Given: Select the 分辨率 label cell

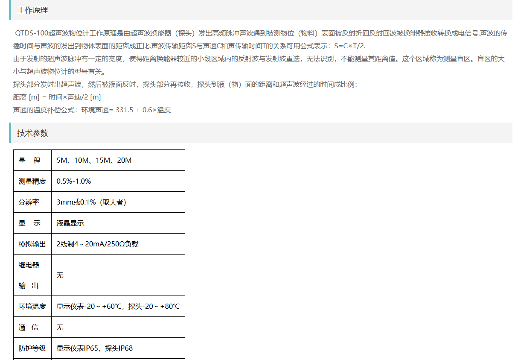Looking at the screenshot, I should (x=29, y=202).
